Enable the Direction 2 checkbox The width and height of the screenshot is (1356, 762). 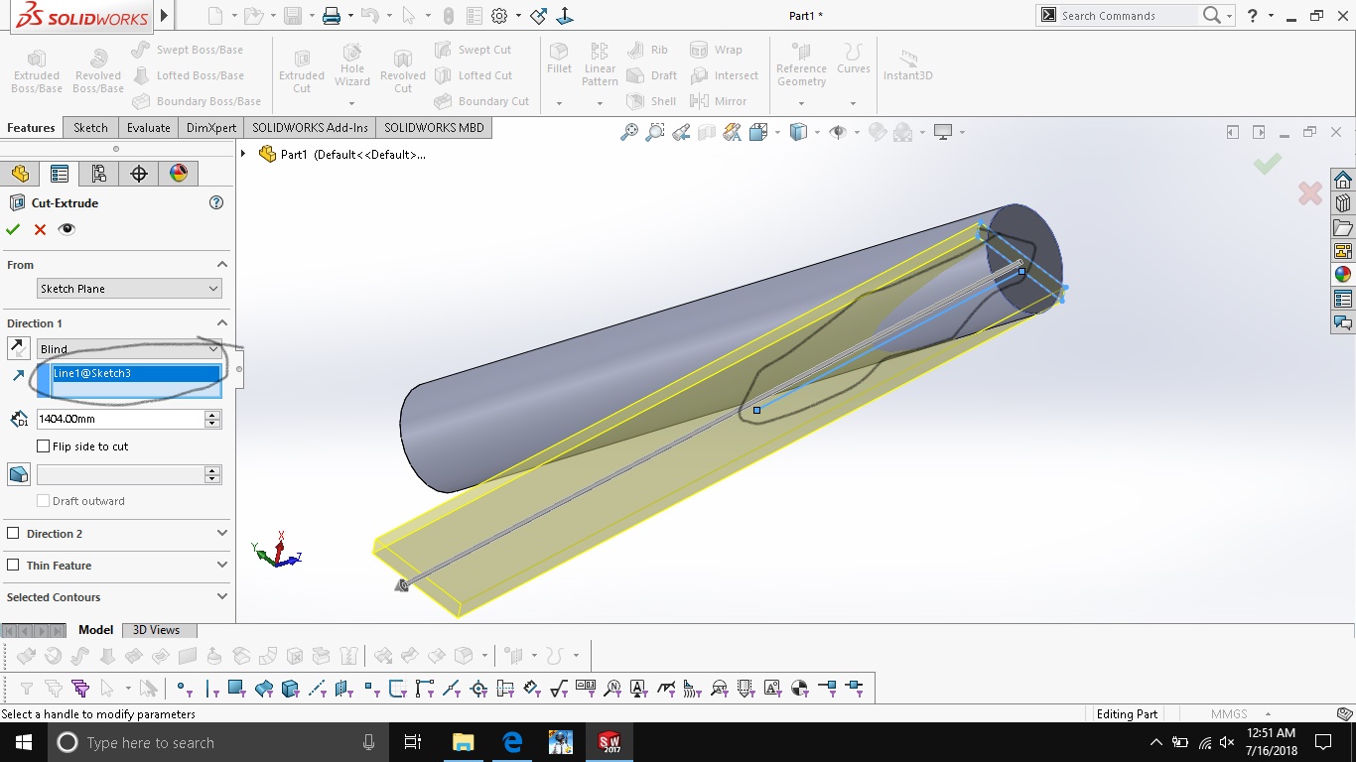point(13,534)
